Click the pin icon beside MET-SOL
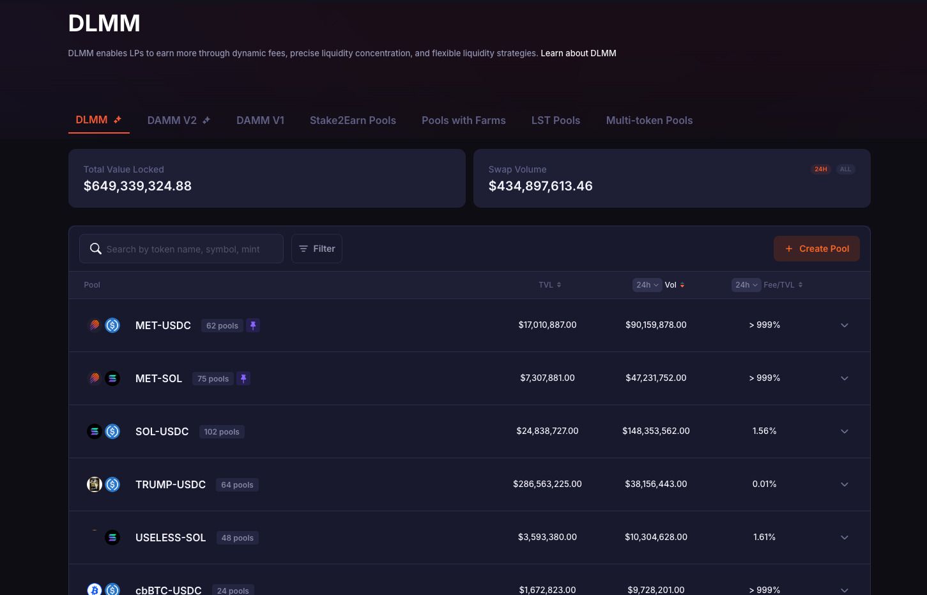This screenshot has width=927, height=595. 243,379
